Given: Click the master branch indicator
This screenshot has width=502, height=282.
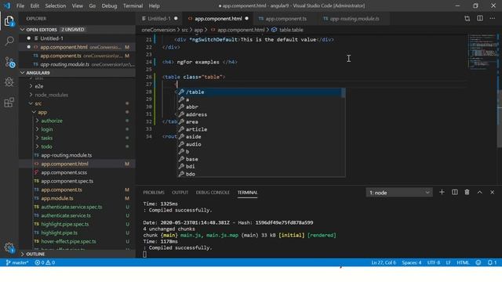Looking at the screenshot, I should [17, 262].
